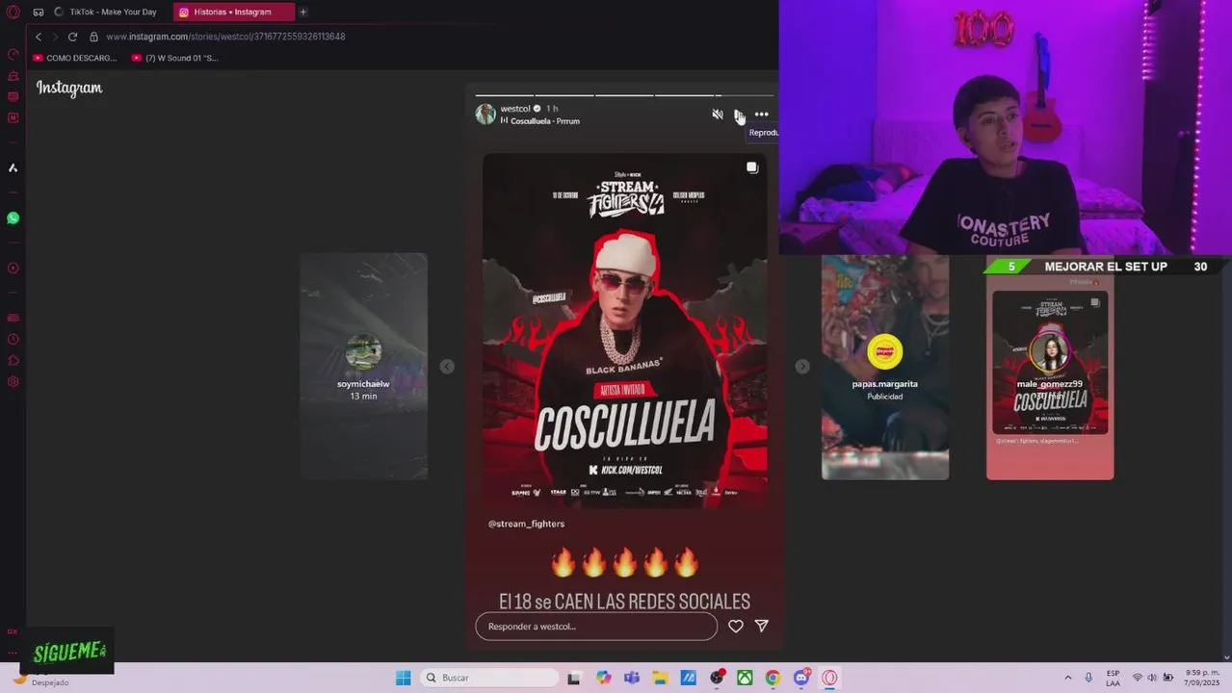The image size is (1232, 693).
Task: Advance to next story with right arrow
Action: point(802,367)
